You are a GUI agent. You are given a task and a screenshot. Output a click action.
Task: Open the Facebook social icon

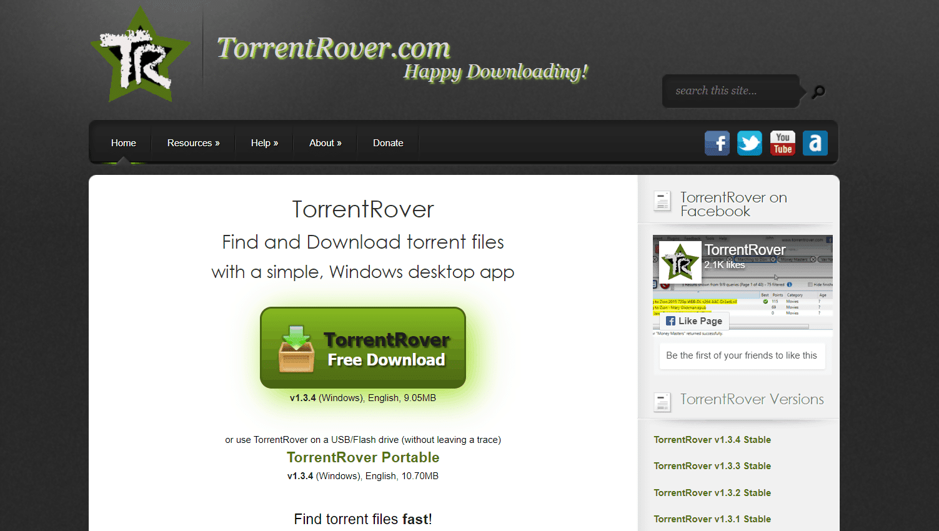click(717, 143)
